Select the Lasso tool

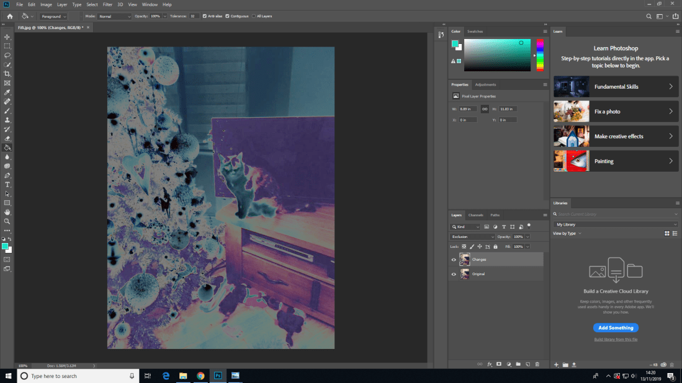(7, 55)
